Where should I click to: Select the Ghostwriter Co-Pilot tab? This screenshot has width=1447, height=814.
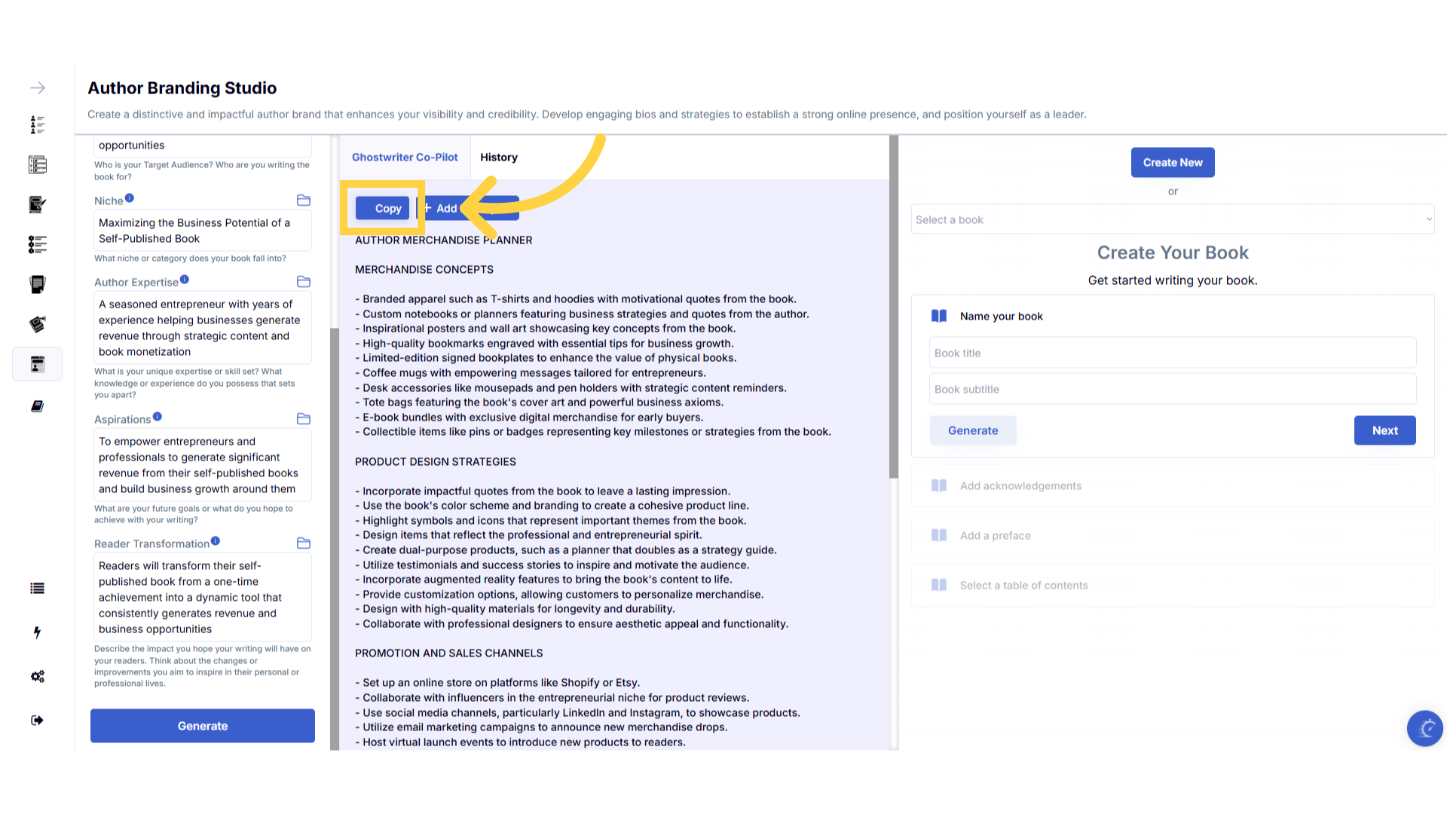point(405,158)
